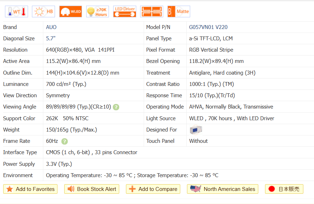The height and width of the screenshot is (204, 314).
Task: Click the speaker icon in Book Stock Alert
Action: click(x=71, y=189)
